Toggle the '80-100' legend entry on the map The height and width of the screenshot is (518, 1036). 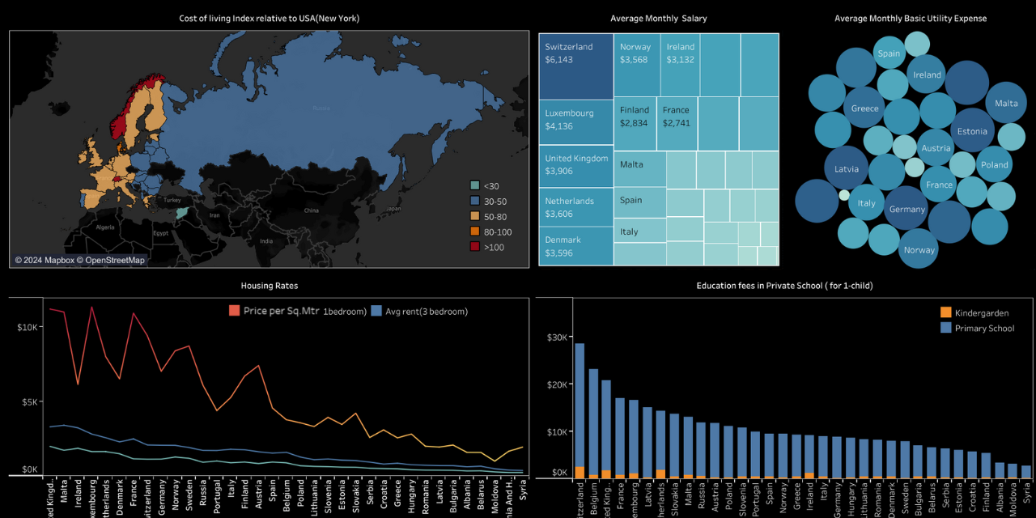pos(474,232)
